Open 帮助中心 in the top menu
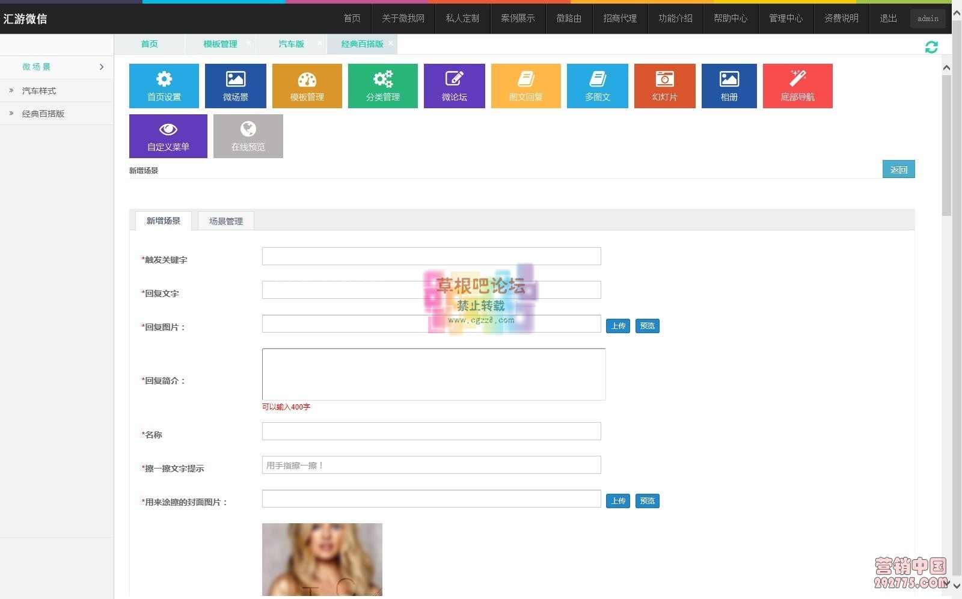Image resolution: width=962 pixels, height=599 pixels. click(x=731, y=18)
